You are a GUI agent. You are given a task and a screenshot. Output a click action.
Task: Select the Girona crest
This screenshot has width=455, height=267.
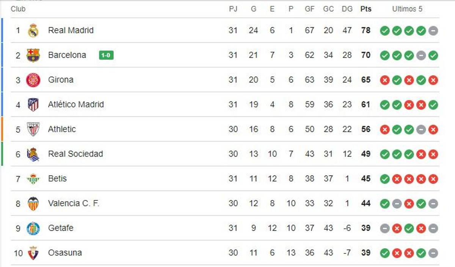(x=33, y=80)
